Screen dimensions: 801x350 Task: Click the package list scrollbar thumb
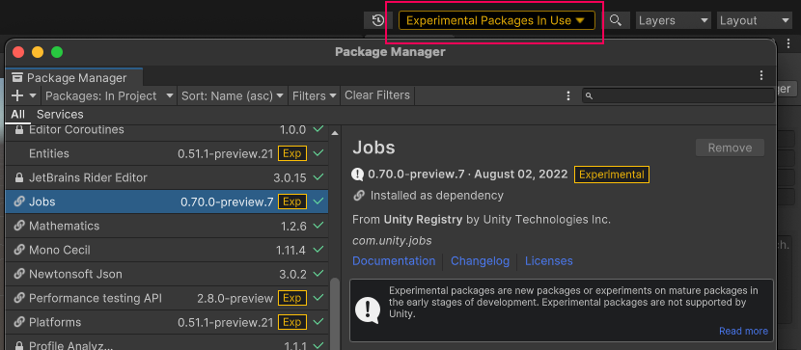(335, 313)
